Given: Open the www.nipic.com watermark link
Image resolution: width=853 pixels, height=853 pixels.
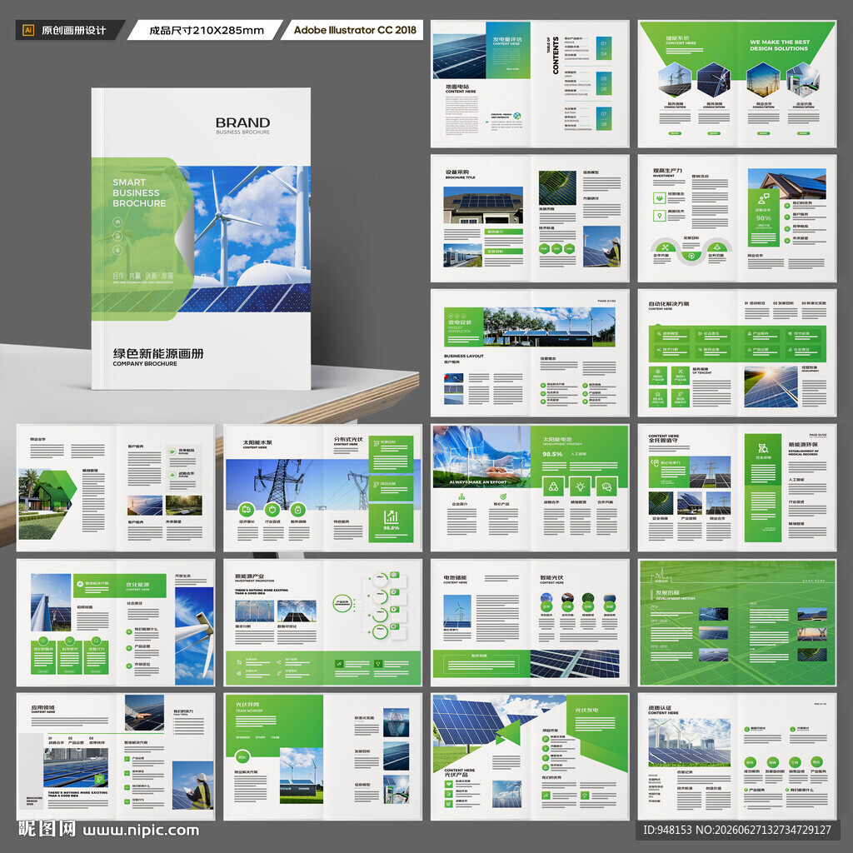Looking at the screenshot, I should (x=141, y=831).
